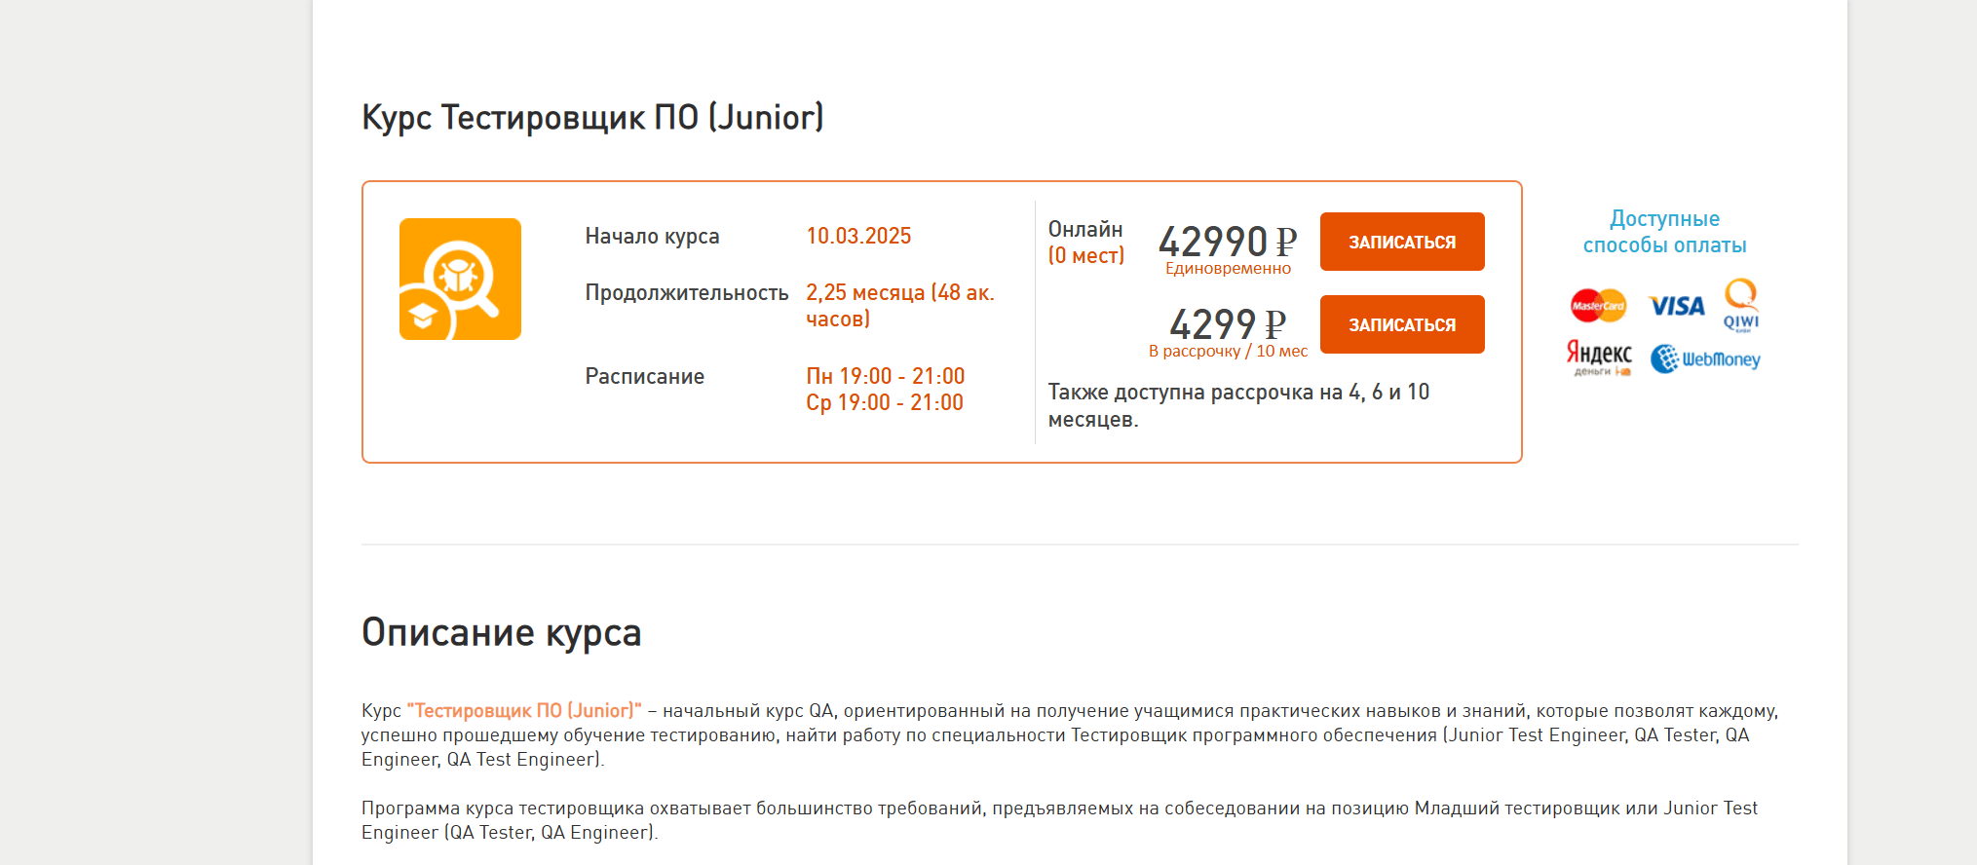Open the orange "Тестировщик ПО (Junior)" link
Screen dimensions: 1977x865
tap(524, 711)
